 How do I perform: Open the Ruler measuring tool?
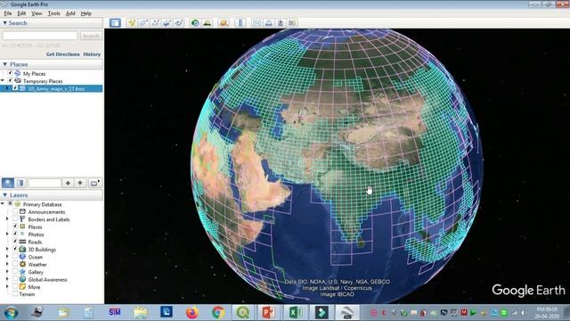(240, 23)
